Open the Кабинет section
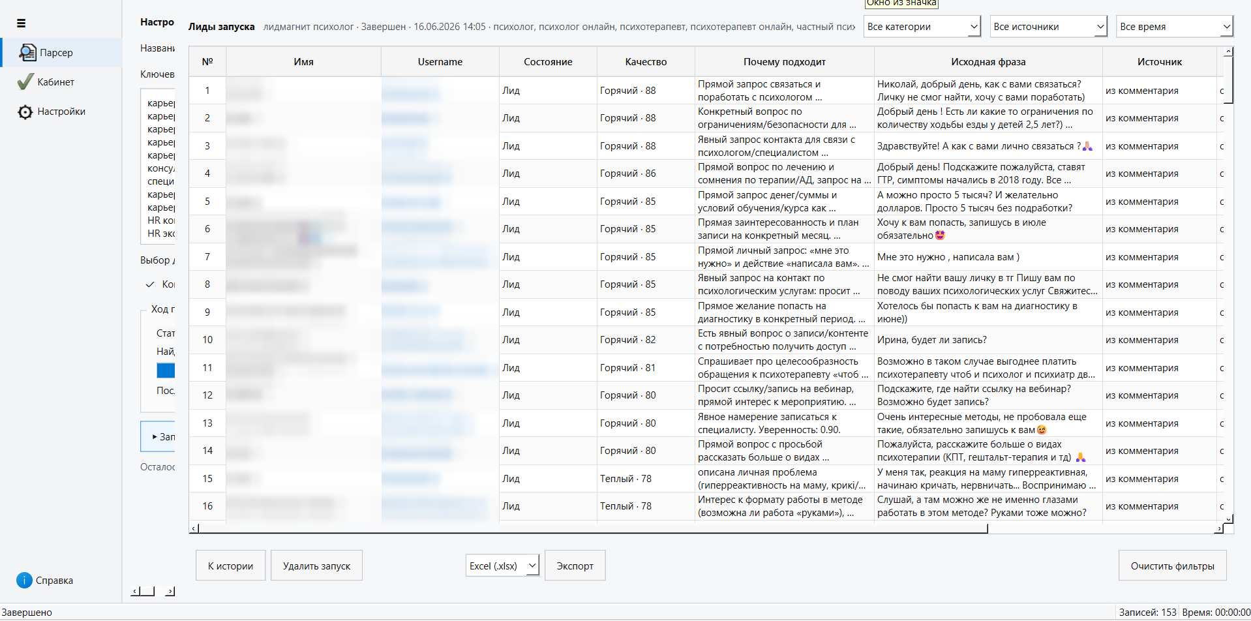Viewport: 1251px width, 621px height. coord(62,82)
